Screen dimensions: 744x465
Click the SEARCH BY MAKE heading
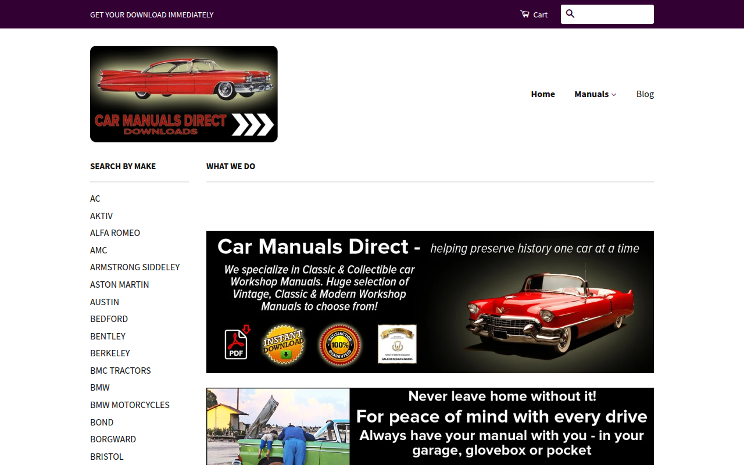coord(123,166)
